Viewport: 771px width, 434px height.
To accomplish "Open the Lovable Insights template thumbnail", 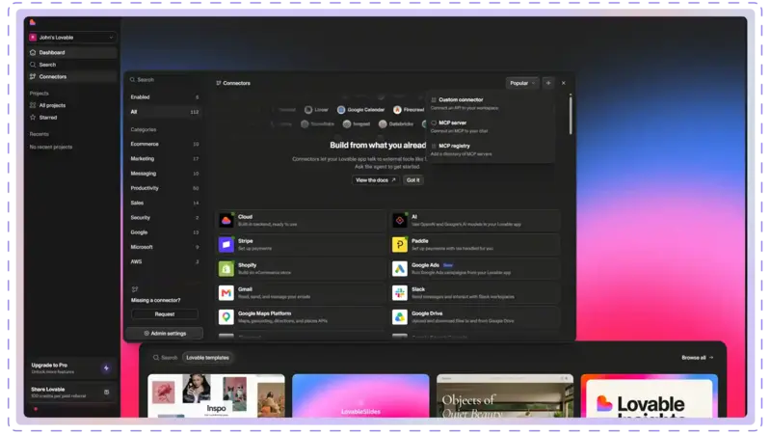I will tap(649, 395).
